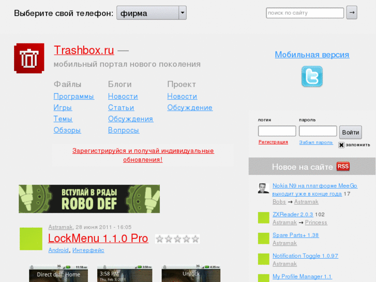Open the 'LockMenu 1.1.0 Pro' article title
Screen dimensions: 376x282
tap(98, 239)
